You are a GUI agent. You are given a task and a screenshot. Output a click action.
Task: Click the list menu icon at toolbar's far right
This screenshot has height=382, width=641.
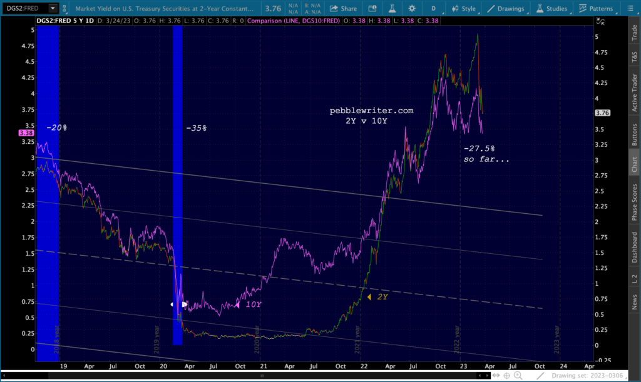pyautogui.click(x=630, y=9)
